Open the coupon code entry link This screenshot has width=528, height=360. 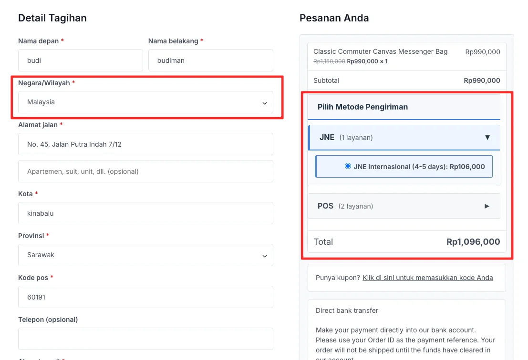pos(427,278)
